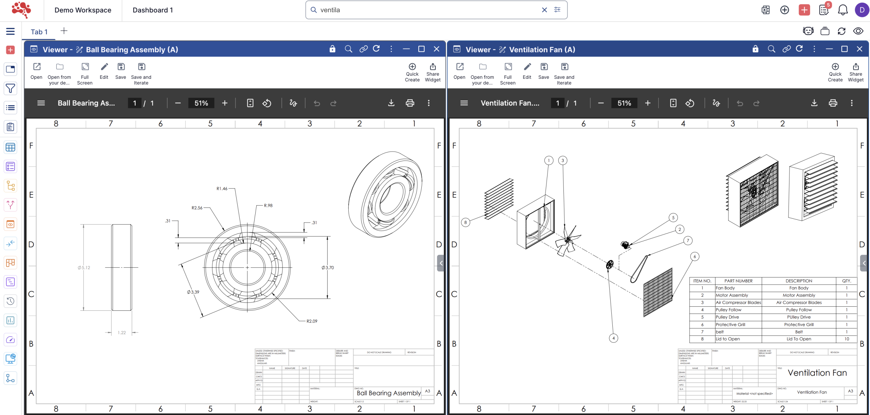
Task: Toggle the eye visibility icon at top right
Action: click(858, 31)
